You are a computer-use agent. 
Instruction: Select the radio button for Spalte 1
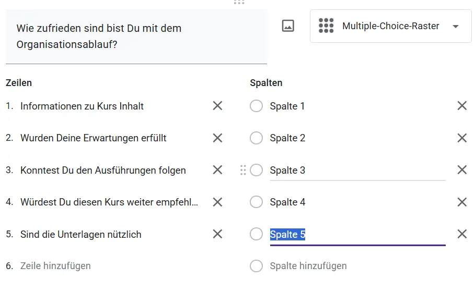[x=256, y=106]
